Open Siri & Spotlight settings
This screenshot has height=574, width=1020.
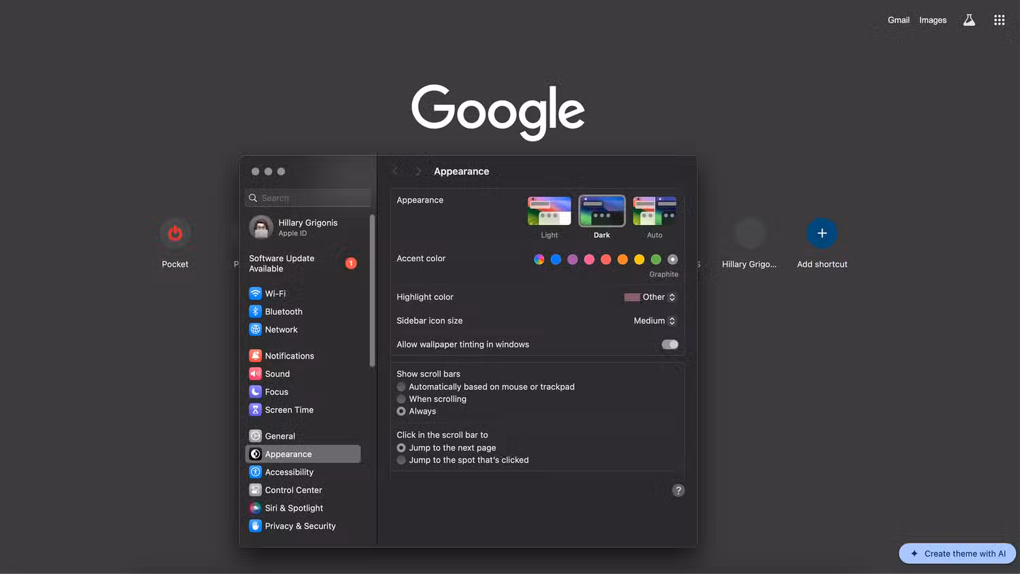point(293,508)
